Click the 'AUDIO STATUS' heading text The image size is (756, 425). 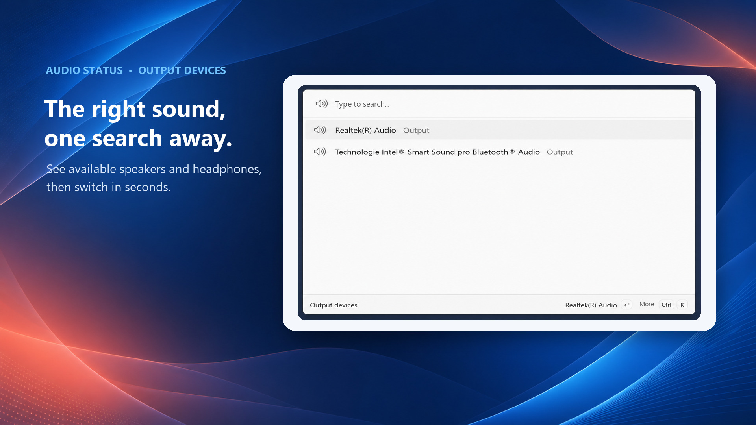point(84,70)
